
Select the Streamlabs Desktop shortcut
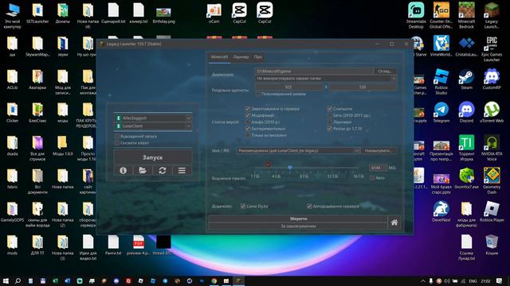tap(416, 16)
